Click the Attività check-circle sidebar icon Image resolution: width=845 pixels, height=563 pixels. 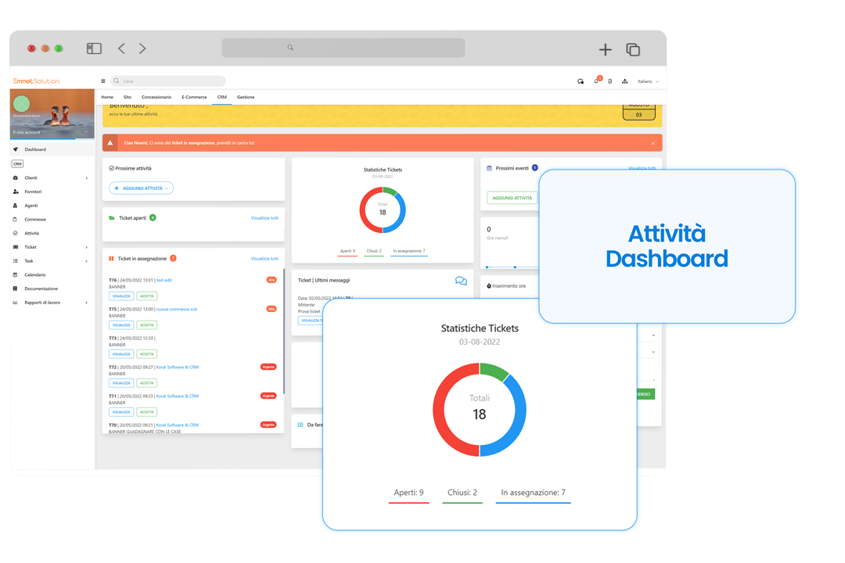[15, 233]
